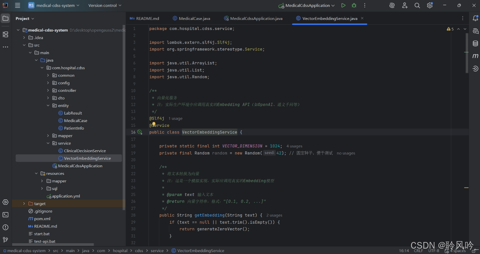The height and width of the screenshot is (254, 480).
Task: Click the warnings indicator showing 5
Action: pos(450,29)
